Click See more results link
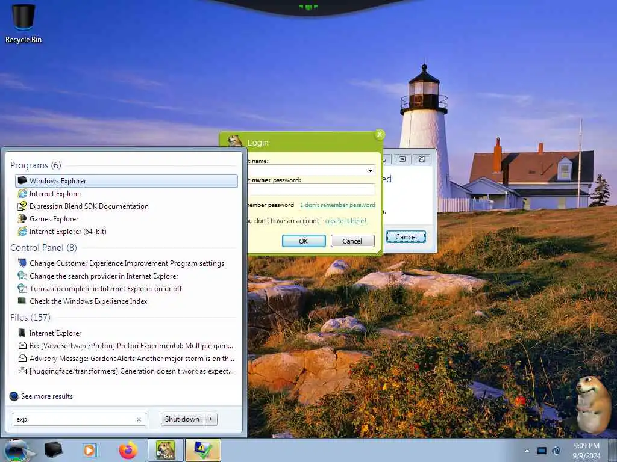This screenshot has height=462, width=617. (47, 396)
